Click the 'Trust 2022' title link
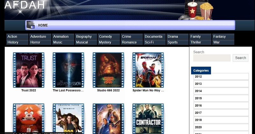The image size is (255, 134). pos(29,90)
